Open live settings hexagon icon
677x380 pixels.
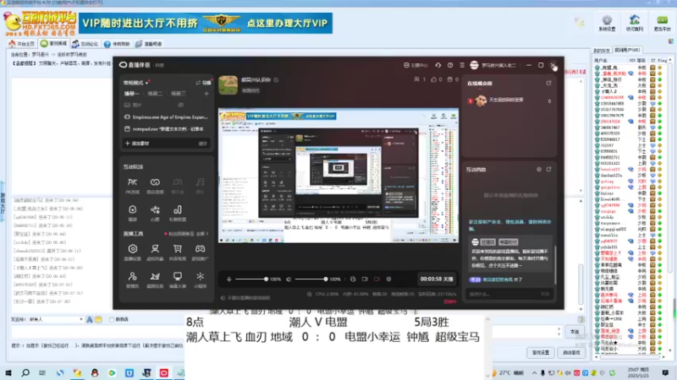pos(133,252)
